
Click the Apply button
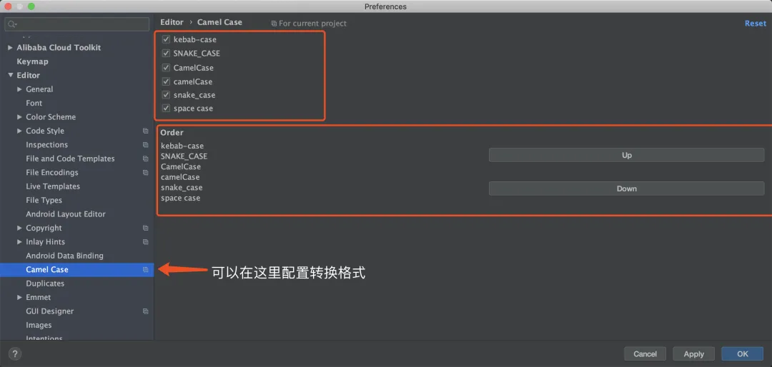693,353
